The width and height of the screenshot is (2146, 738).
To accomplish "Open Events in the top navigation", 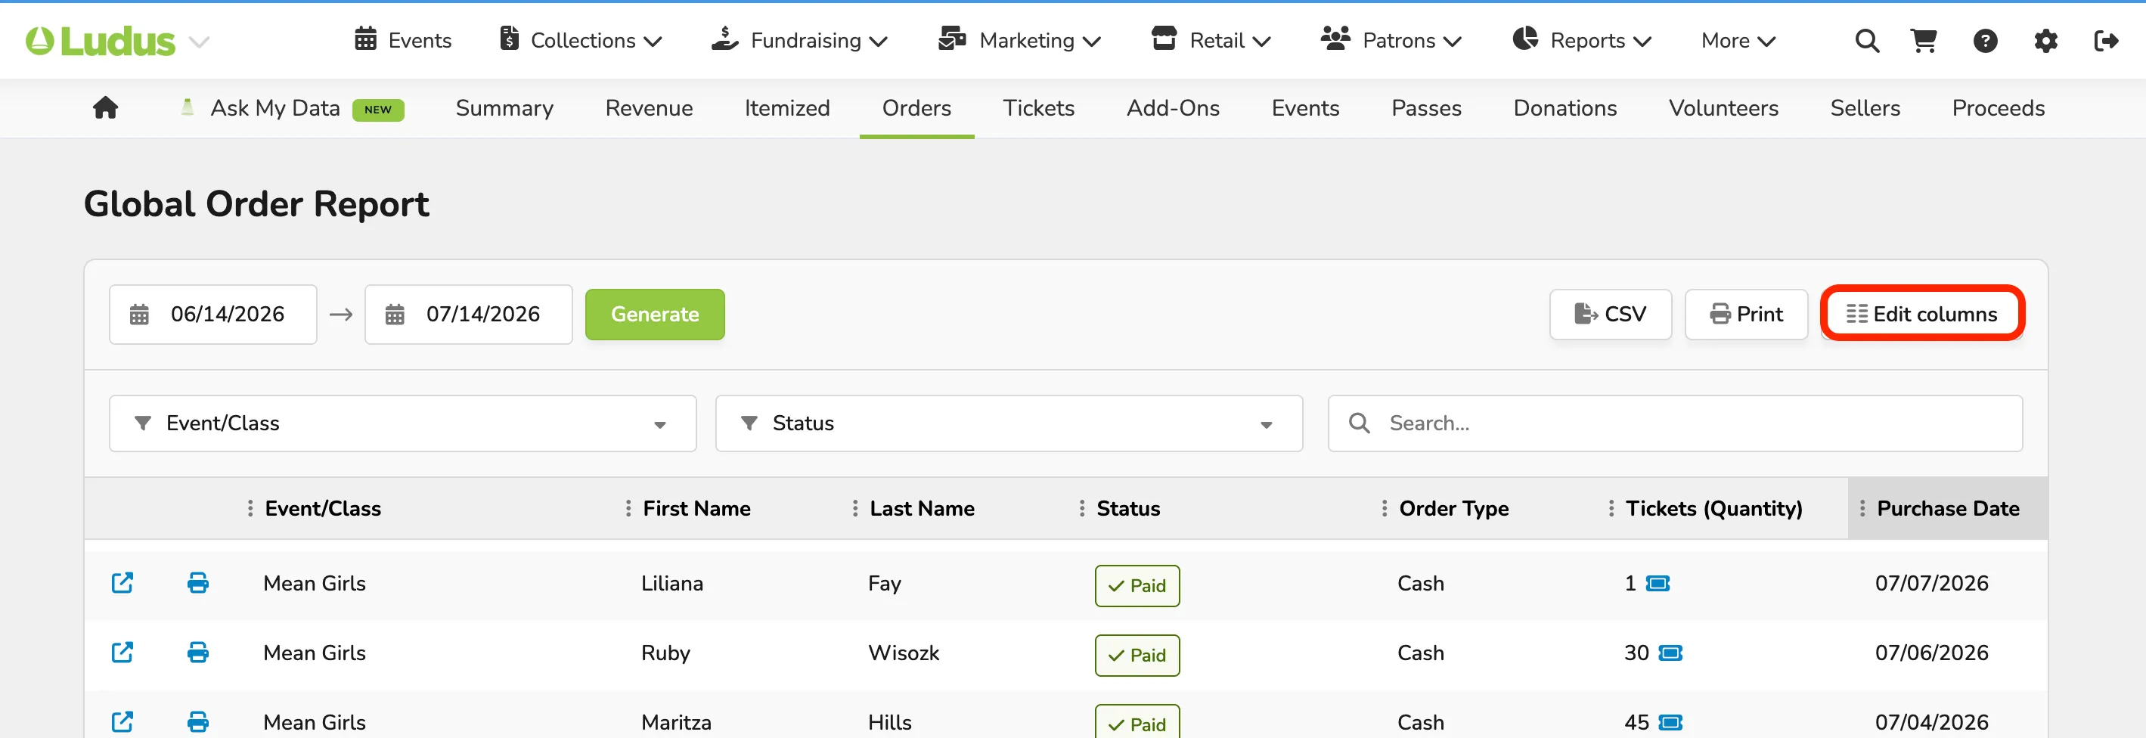I will click(403, 40).
